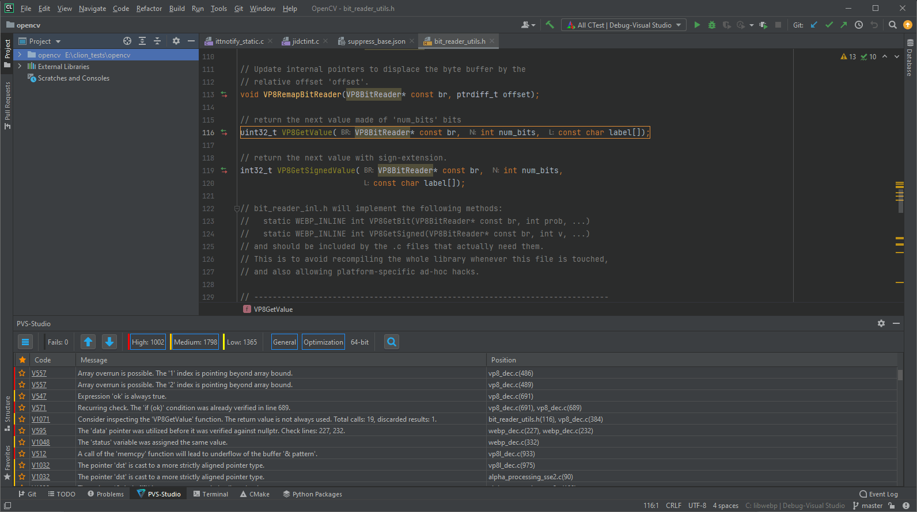Run the All CTest configuration
This screenshot has width=917, height=512.
697,25
